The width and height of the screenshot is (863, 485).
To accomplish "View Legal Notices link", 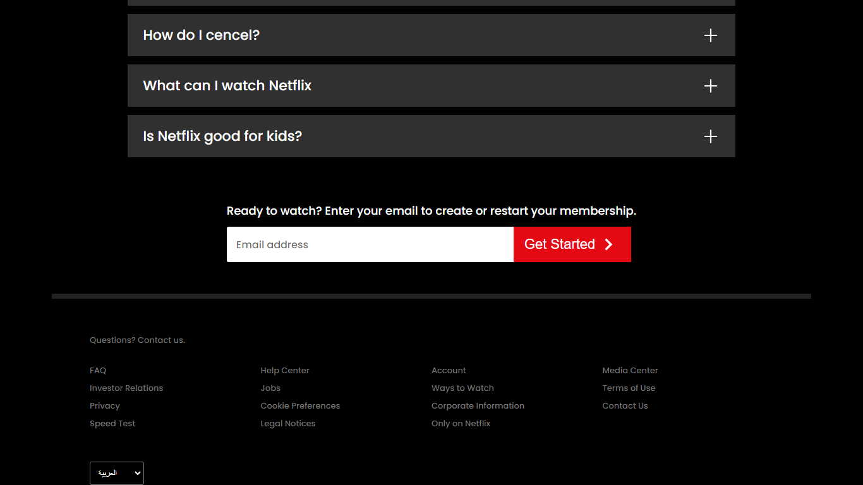I will click(x=288, y=424).
